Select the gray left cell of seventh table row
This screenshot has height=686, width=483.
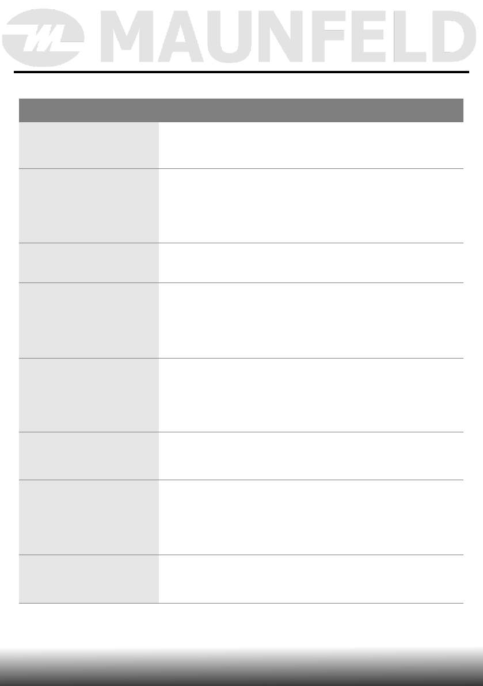point(89,517)
